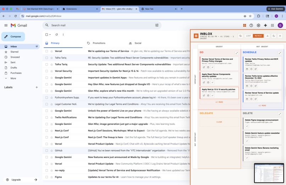286x185 pixels.
Task: Mark Apply React Server Components security updates as done
Action: coord(212,82)
